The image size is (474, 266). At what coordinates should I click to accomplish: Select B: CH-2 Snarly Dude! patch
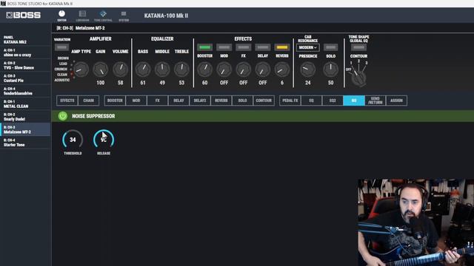coord(25,117)
